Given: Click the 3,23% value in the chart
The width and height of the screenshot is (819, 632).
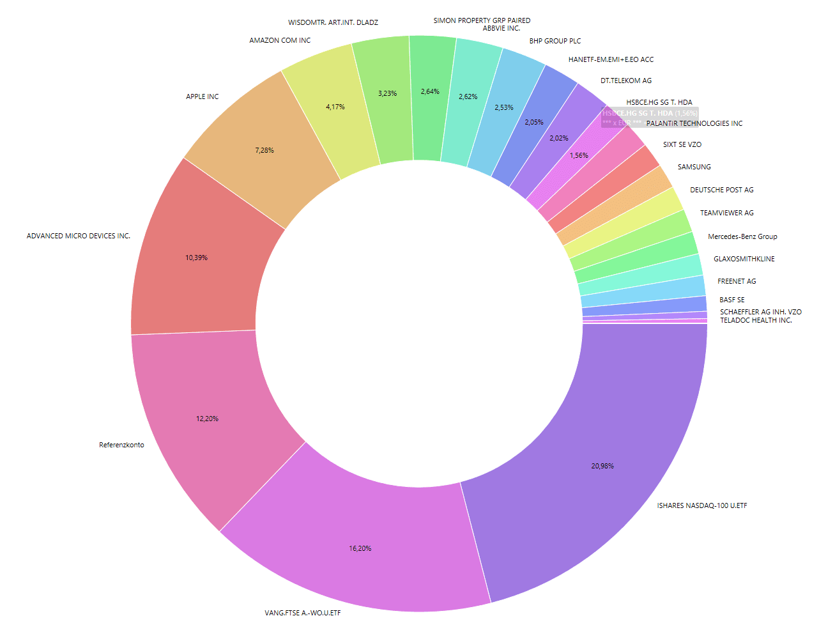Looking at the screenshot, I should (x=388, y=93).
